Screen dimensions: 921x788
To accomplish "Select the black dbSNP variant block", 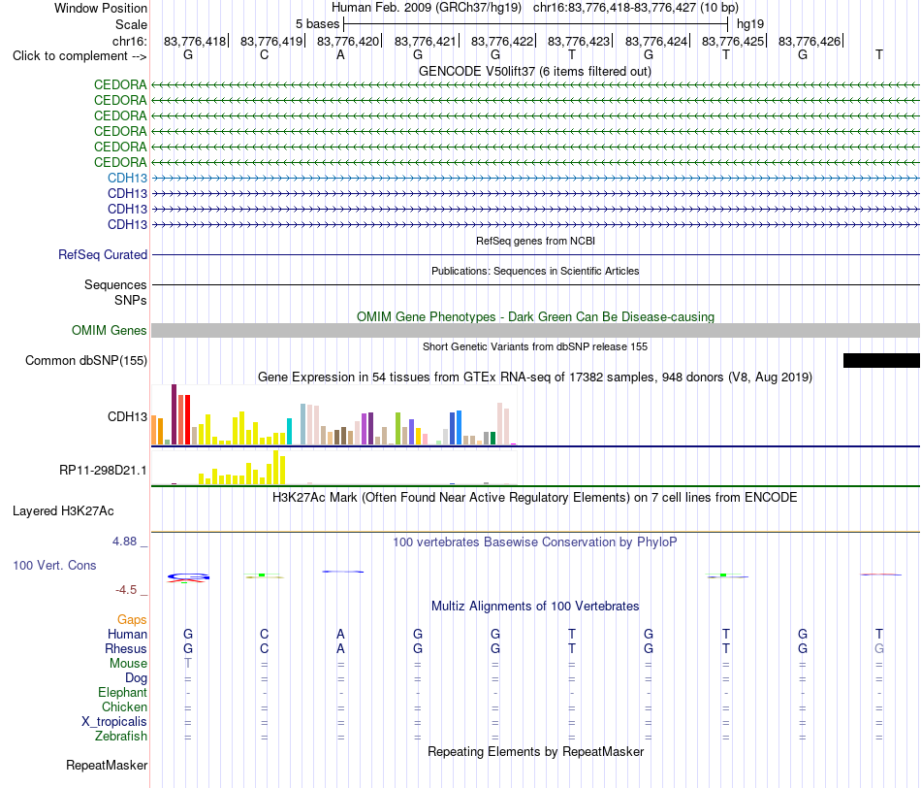I will [881, 360].
